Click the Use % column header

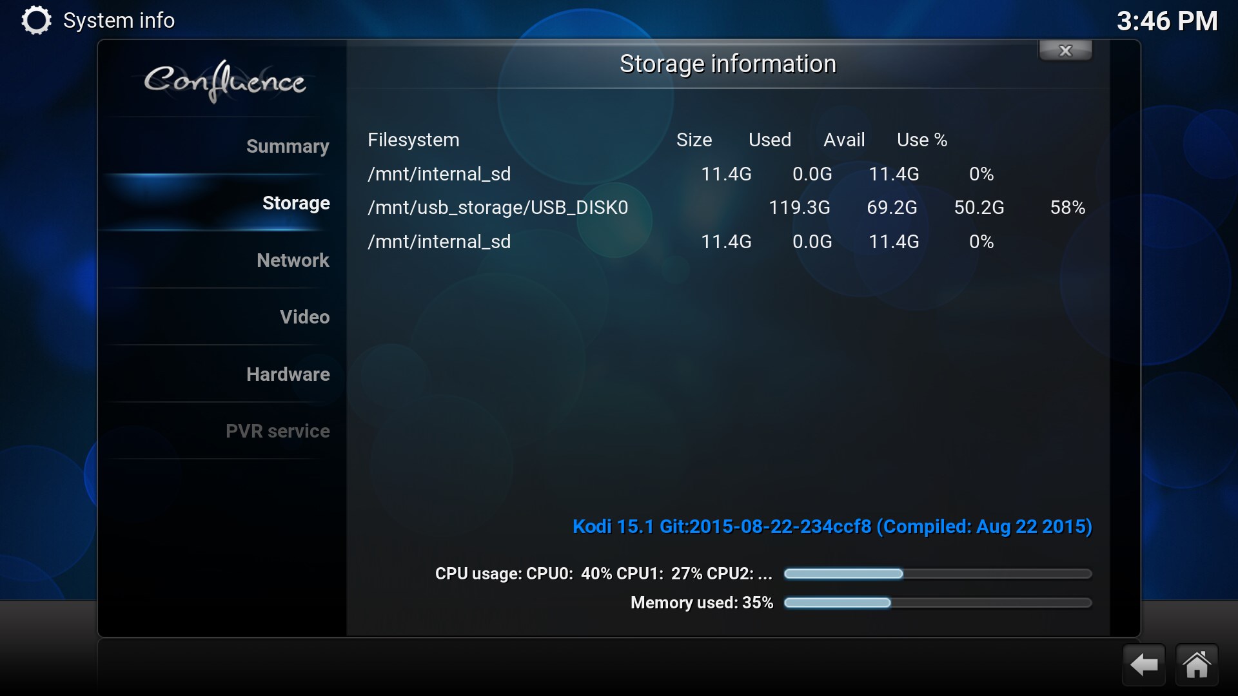point(922,140)
